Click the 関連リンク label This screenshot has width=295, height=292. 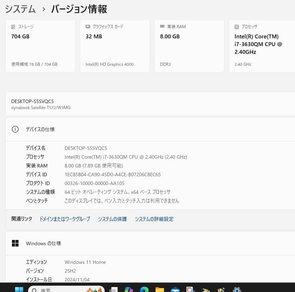tap(22, 219)
